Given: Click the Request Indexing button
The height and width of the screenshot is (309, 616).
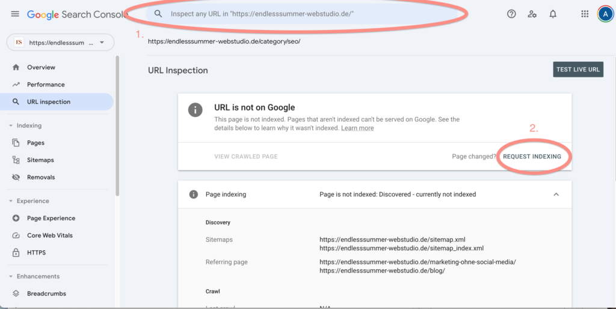Looking at the screenshot, I should [x=532, y=157].
